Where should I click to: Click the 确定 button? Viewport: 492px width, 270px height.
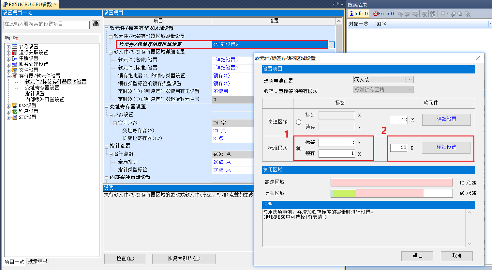point(417,256)
